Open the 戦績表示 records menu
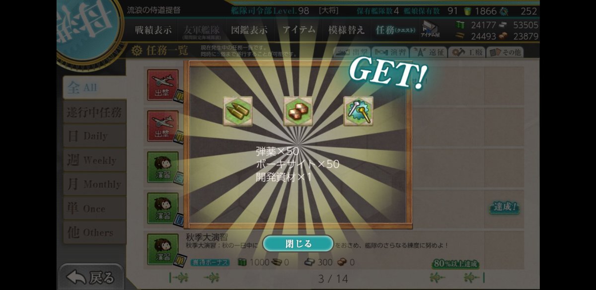 click(x=153, y=30)
